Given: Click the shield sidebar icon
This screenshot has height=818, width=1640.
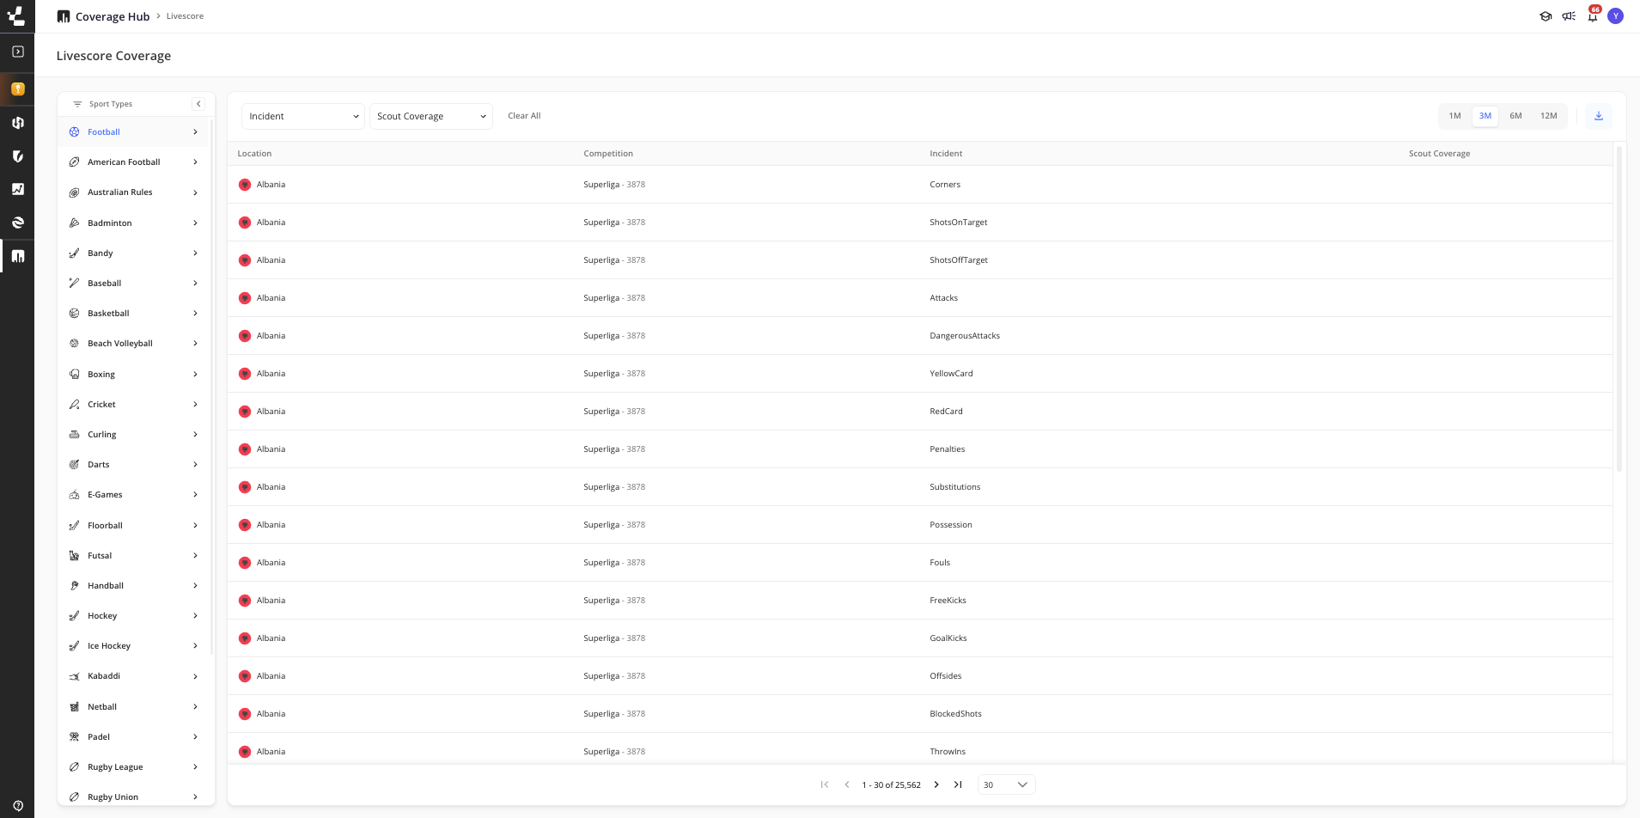Looking at the screenshot, I should tap(17, 156).
